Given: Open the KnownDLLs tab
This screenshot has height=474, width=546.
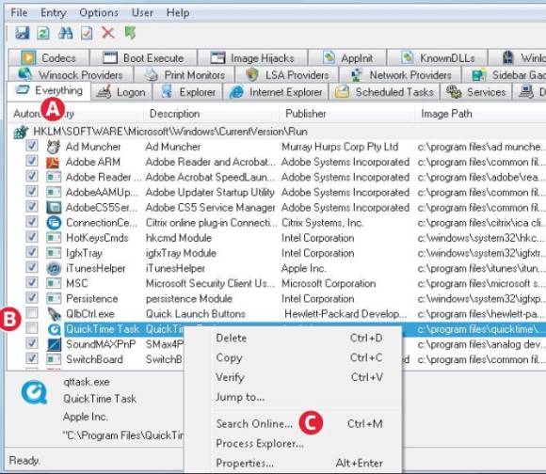Looking at the screenshot, I should coord(438,57).
